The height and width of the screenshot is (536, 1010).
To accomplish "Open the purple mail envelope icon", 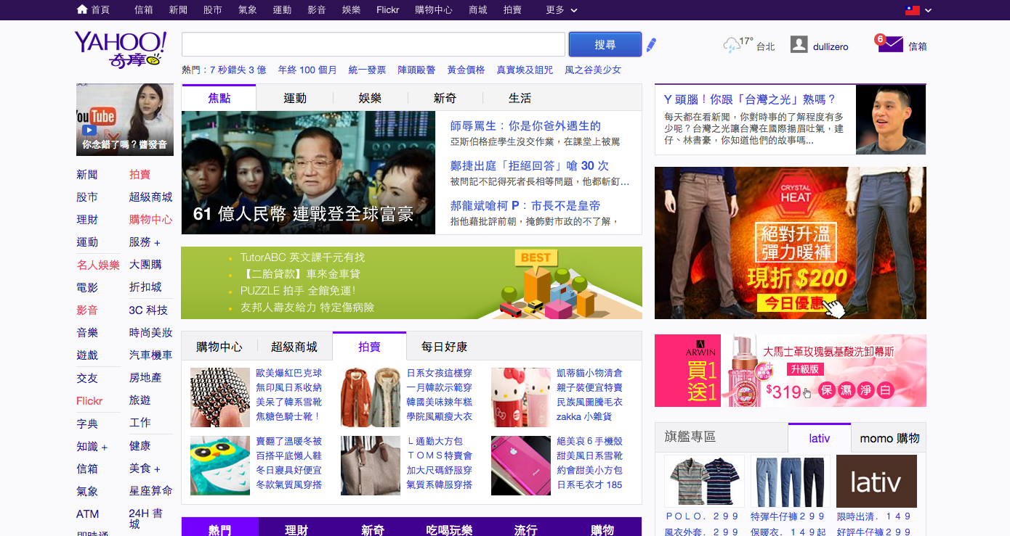I will [x=889, y=44].
